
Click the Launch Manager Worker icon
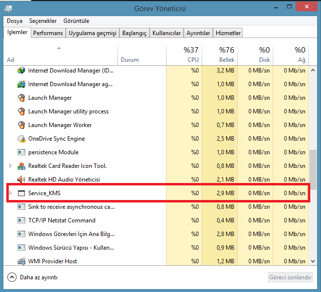[21, 125]
